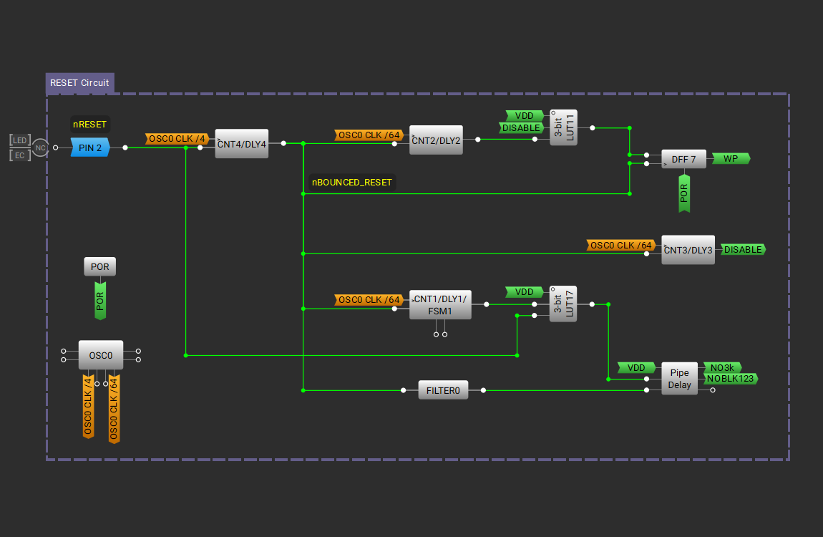The width and height of the screenshot is (823, 537).
Task: Select the CNT1/DLY1/FSM1 block
Action: coord(440,305)
